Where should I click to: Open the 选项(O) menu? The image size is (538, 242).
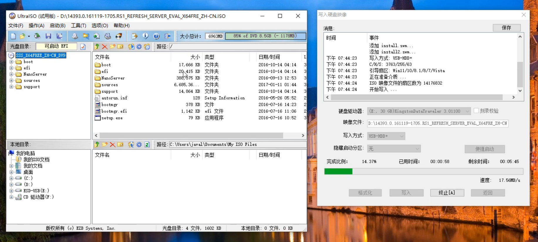point(100,25)
